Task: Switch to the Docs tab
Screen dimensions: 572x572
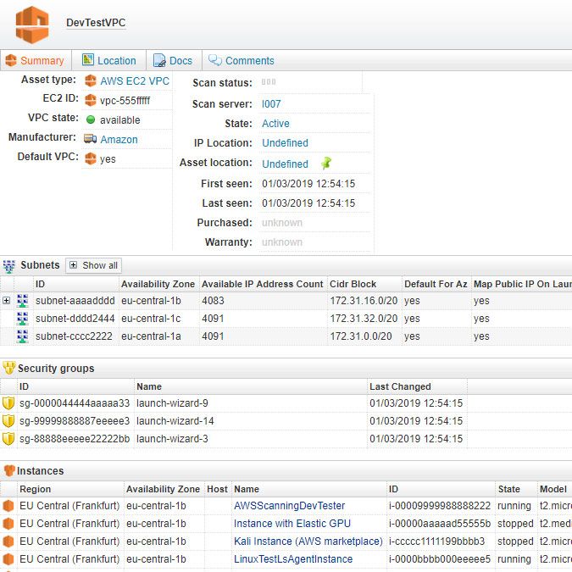Action: (x=173, y=60)
